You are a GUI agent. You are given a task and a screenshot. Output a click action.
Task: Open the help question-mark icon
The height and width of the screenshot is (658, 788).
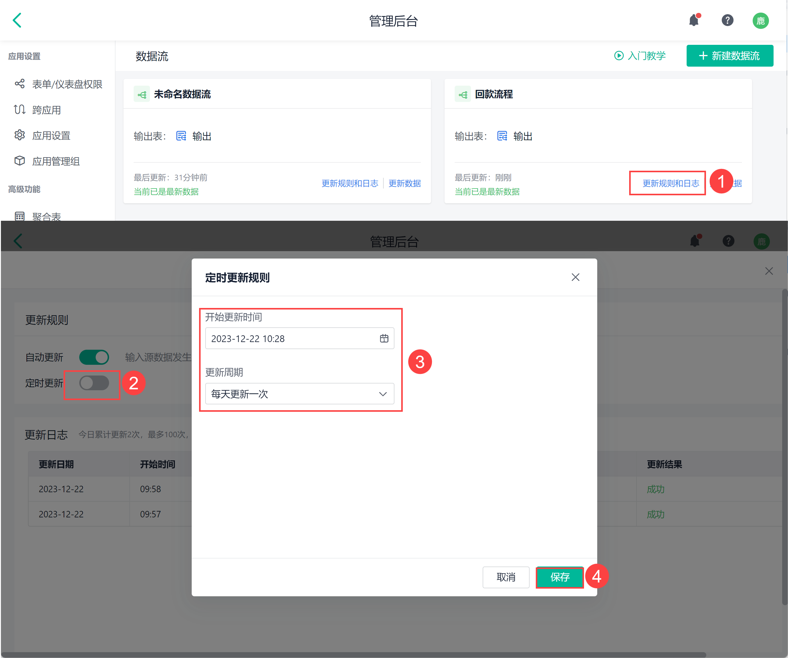727,20
